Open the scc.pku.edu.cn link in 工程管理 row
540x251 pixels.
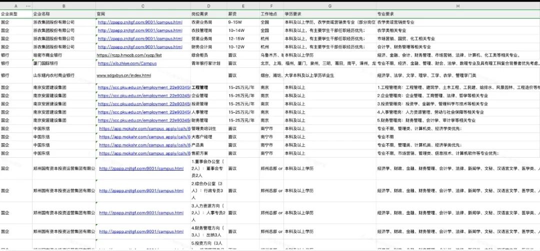pyautogui.click(x=144, y=87)
